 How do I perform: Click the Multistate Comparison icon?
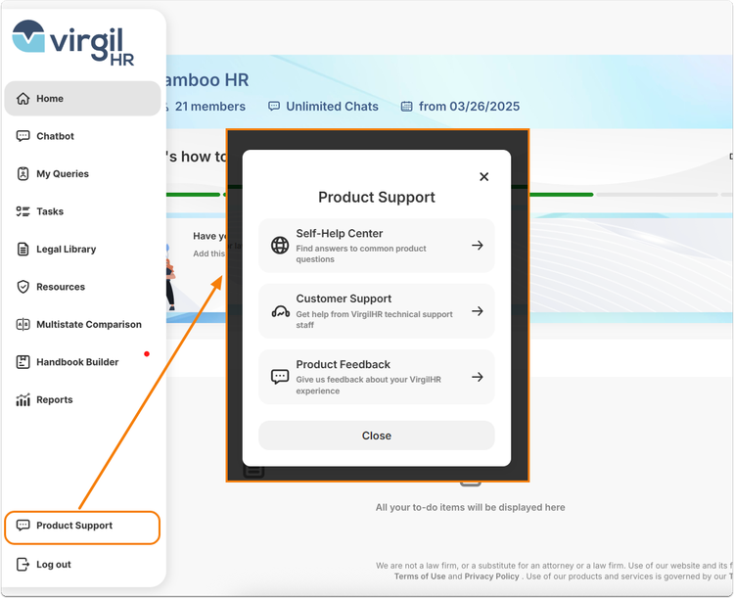click(x=23, y=325)
